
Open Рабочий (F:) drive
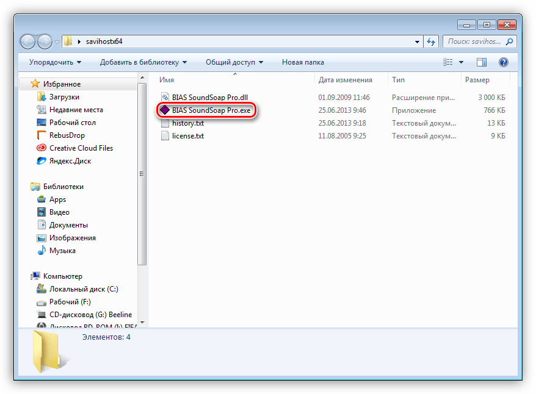tap(70, 302)
